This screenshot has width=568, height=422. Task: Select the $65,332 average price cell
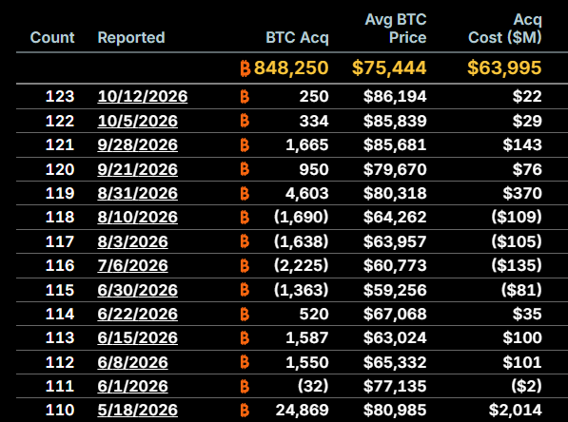[x=395, y=362]
